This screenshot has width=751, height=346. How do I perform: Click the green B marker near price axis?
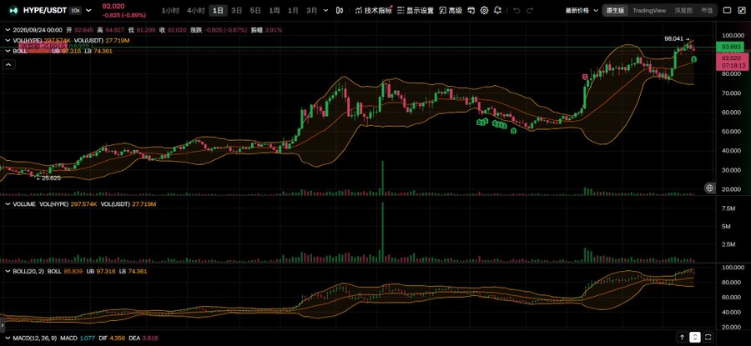(693, 59)
